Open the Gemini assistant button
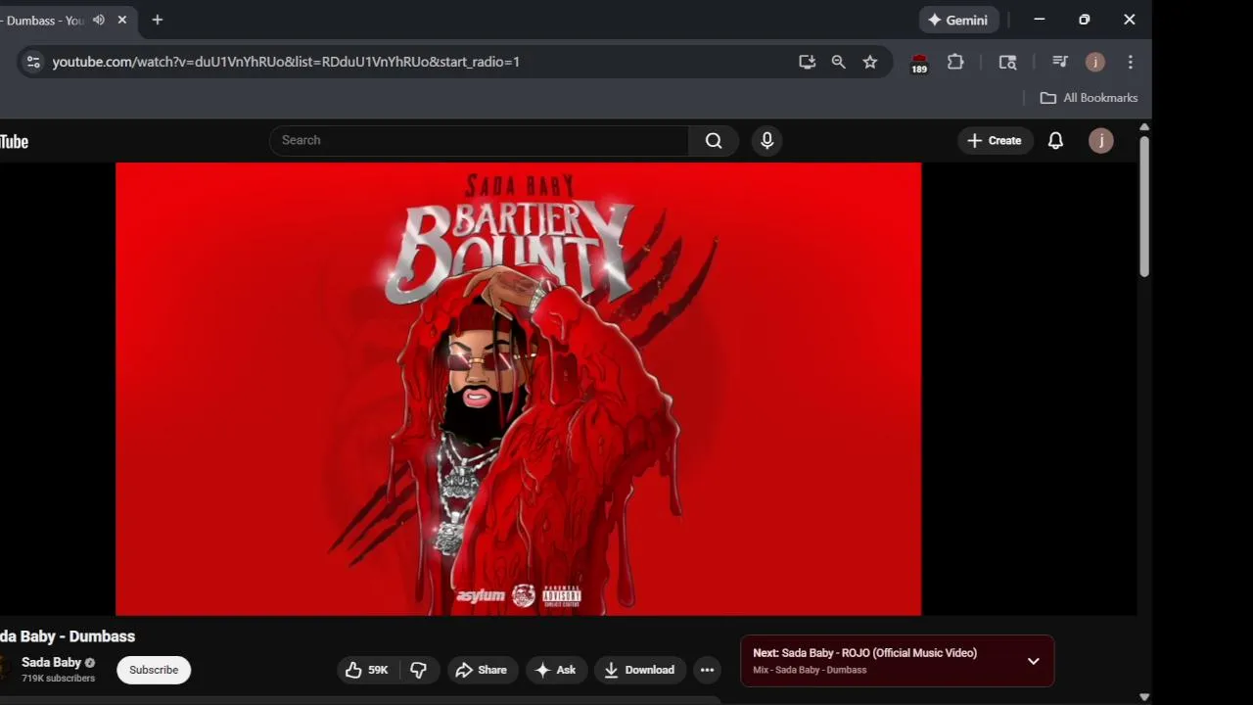 958,20
